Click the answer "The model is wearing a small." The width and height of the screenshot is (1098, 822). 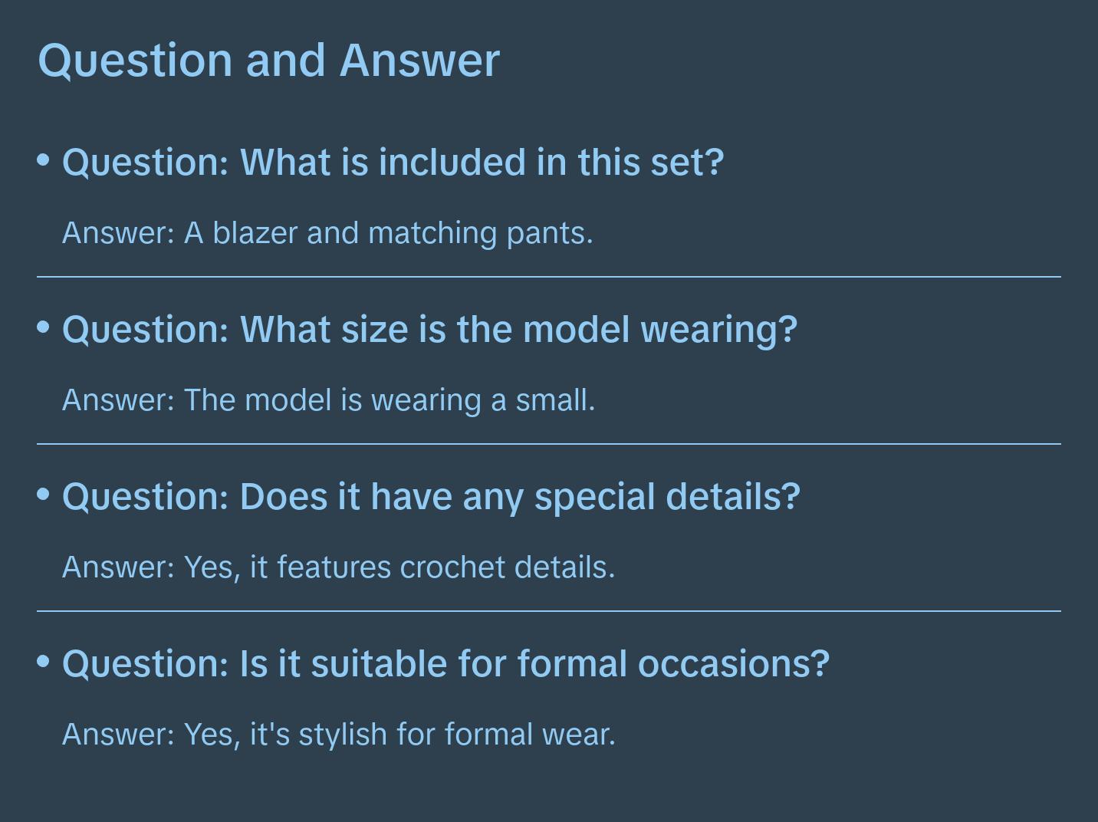pos(328,400)
